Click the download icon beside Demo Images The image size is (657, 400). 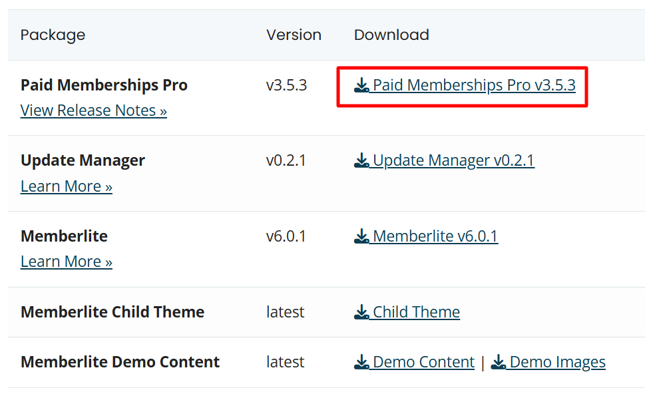click(498, 362)
